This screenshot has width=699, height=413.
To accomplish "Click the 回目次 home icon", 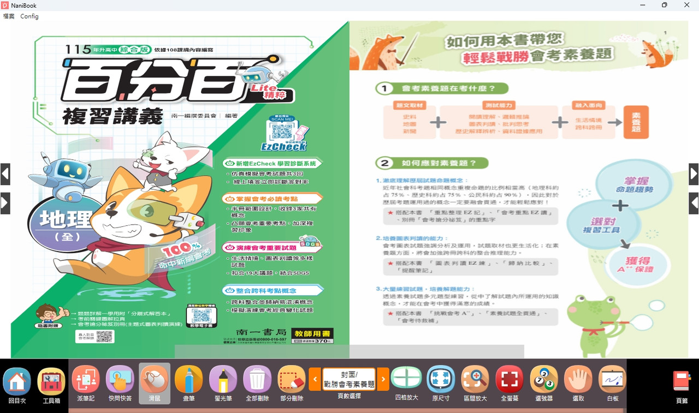I will (x=17, y=381).
